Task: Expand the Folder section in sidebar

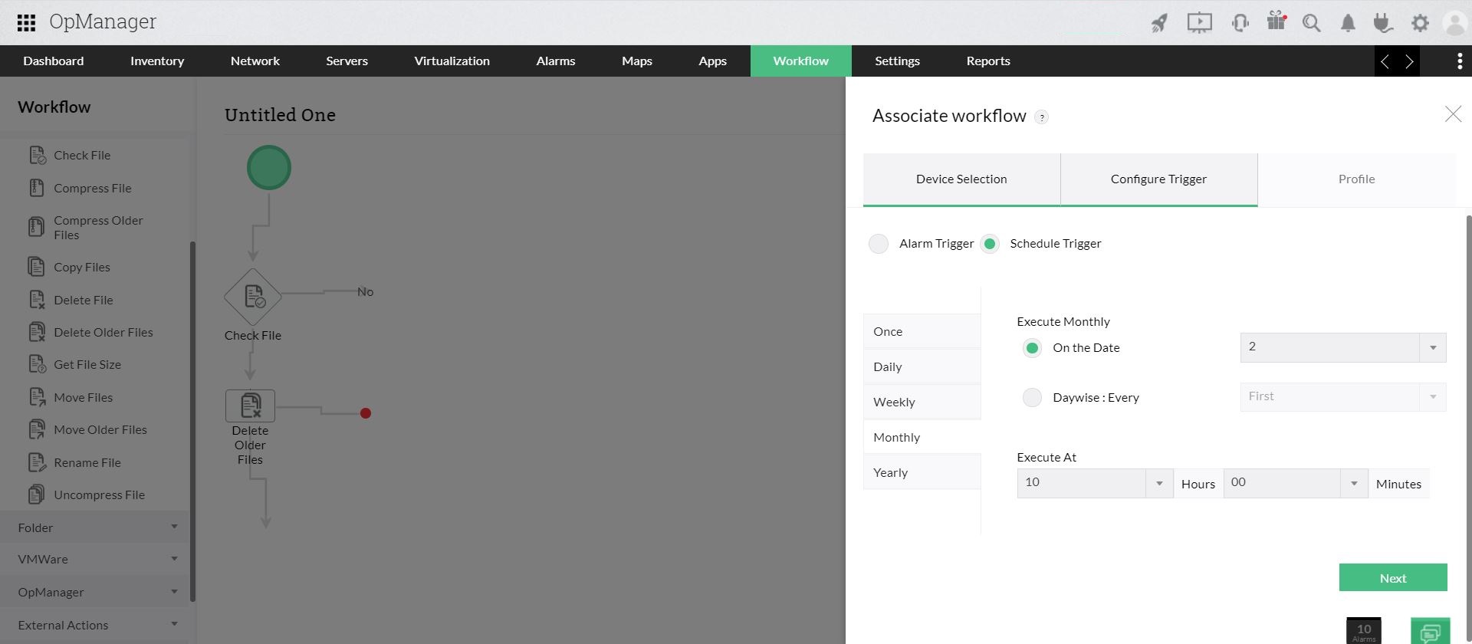Action: click(94, 527)
